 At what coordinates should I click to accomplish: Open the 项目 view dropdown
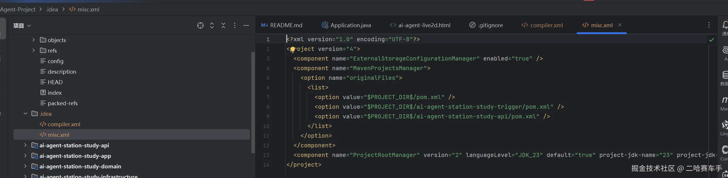point(22,26)
